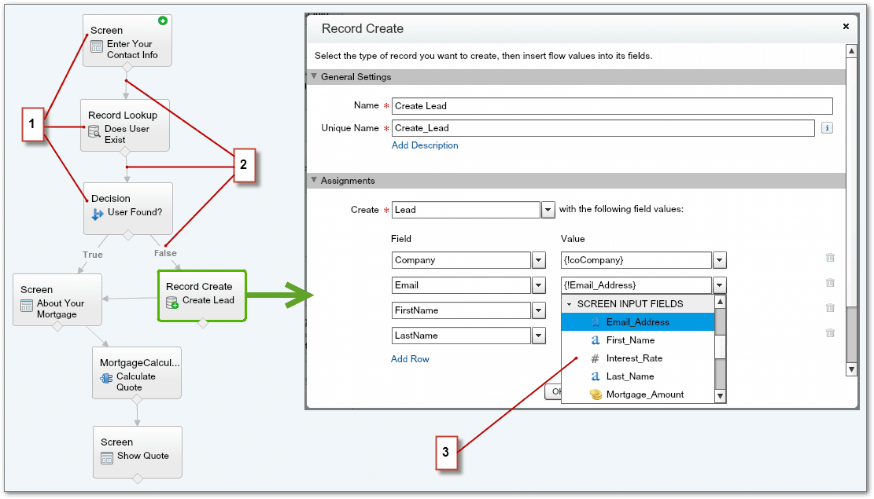Screen dimensions: 874x499
Task: Select the Show Quote screen icon
Action: tap(107, 457)
